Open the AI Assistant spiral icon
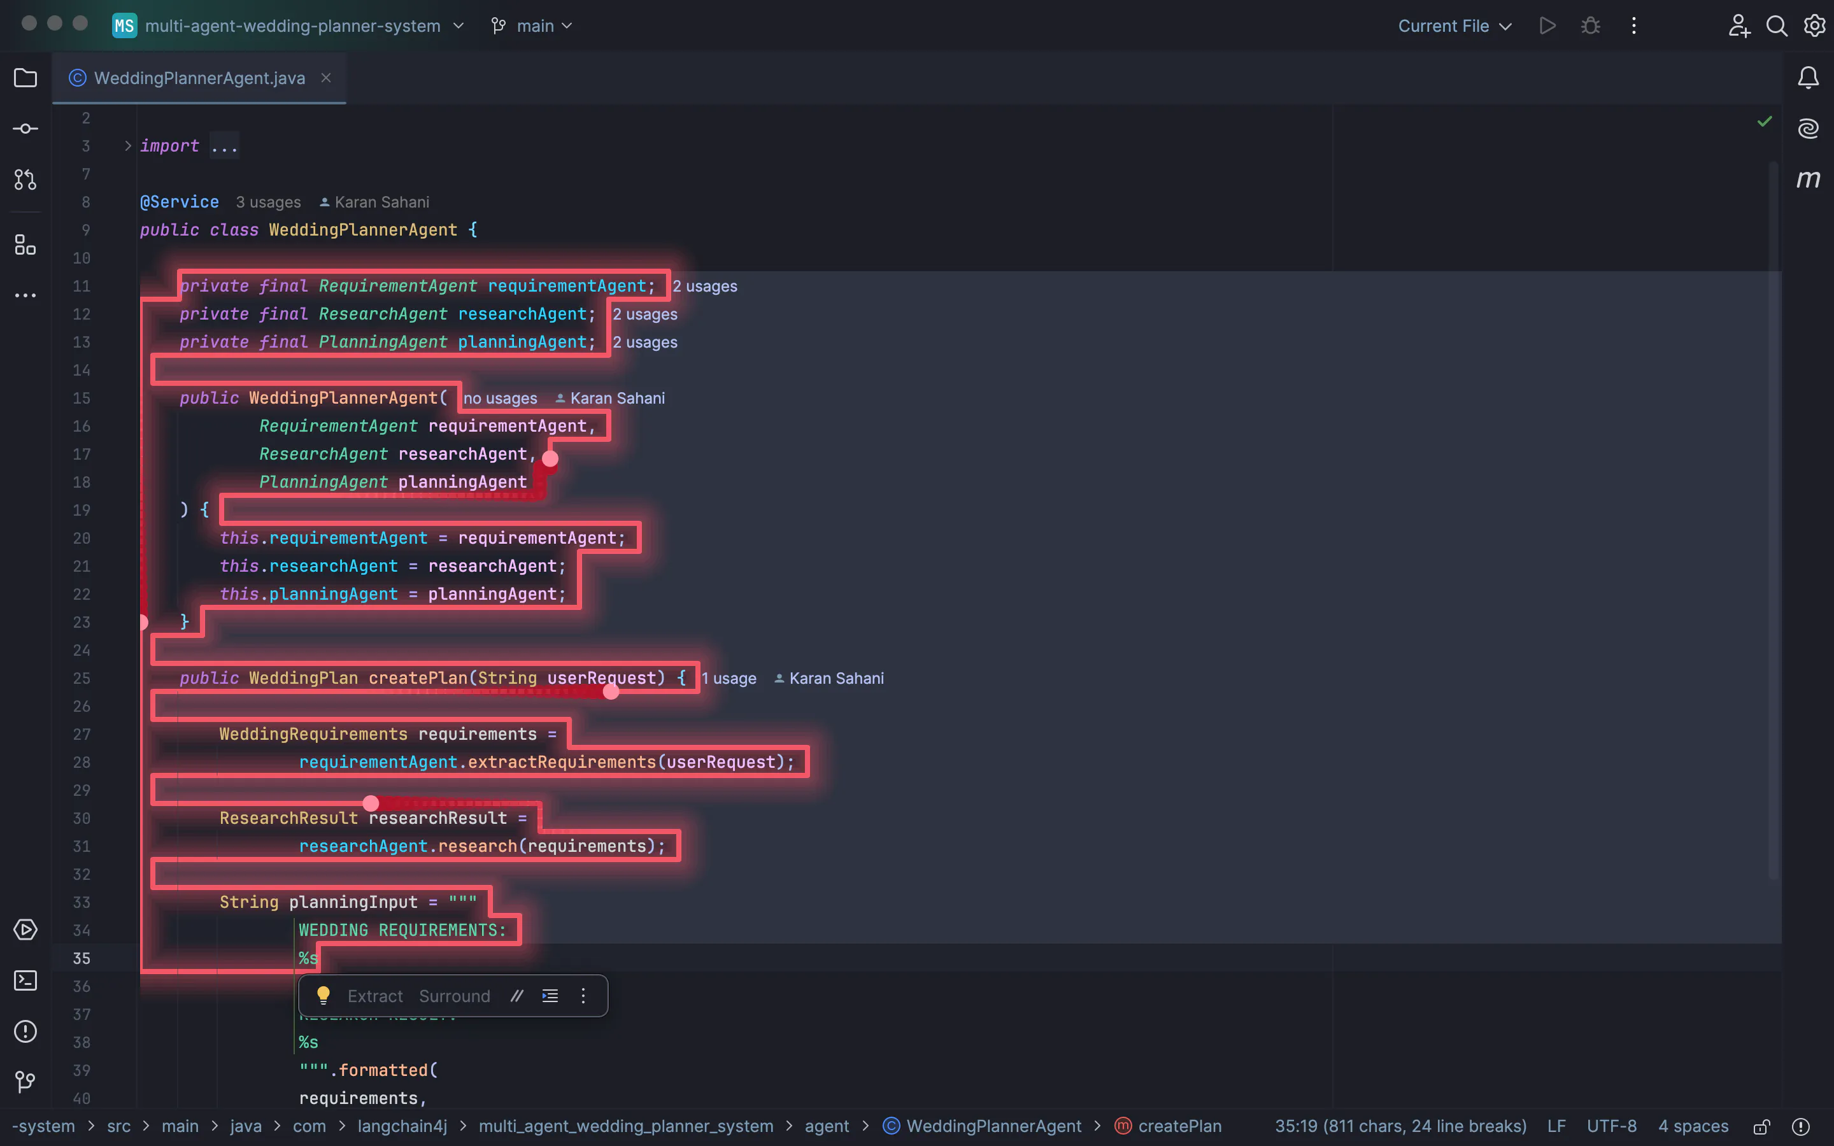This screenshot has height=1146, width=1834. [1809, 128]
